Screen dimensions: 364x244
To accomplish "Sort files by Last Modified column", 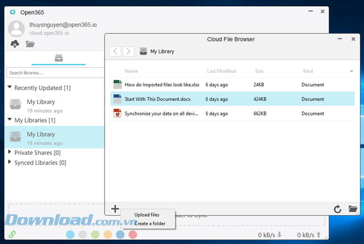I will click(221, 71).
